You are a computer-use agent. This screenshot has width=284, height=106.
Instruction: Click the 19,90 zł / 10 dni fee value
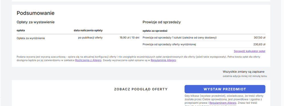pyautogui.click(x=129, y=38)
